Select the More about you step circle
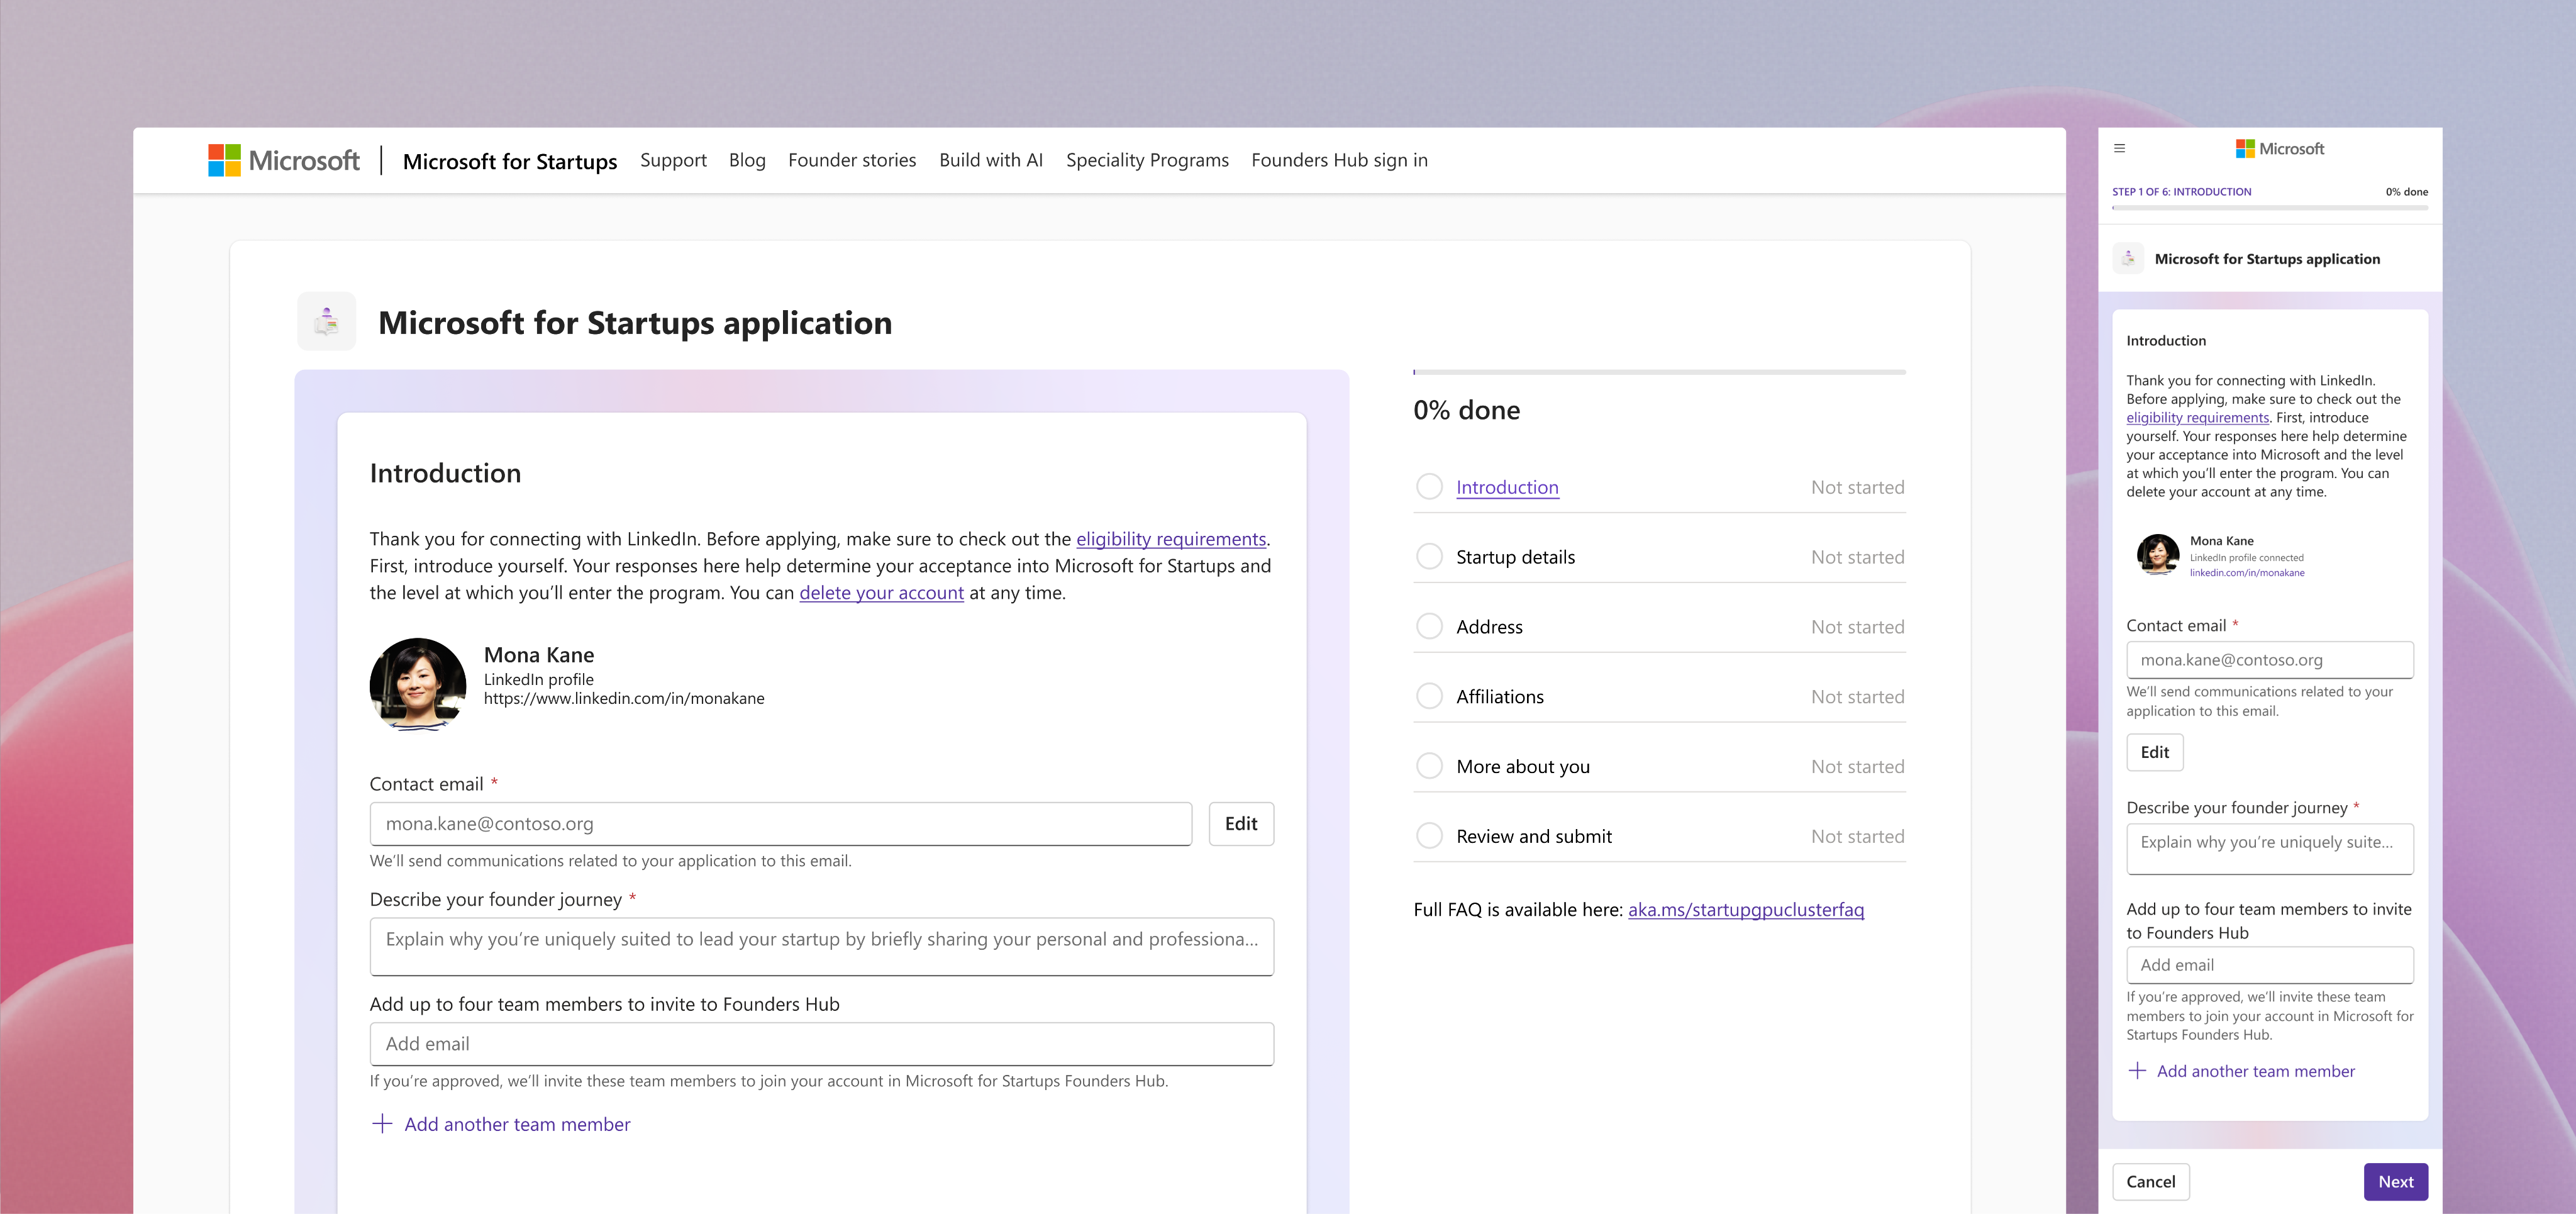Image resolution: width=2576 pixels, height=1214 pixels. pos(1430,767)
